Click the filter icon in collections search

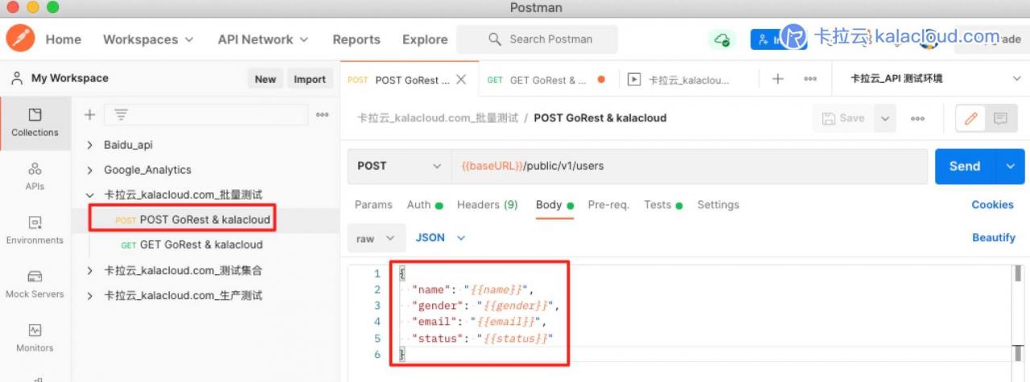click(122, 115)
